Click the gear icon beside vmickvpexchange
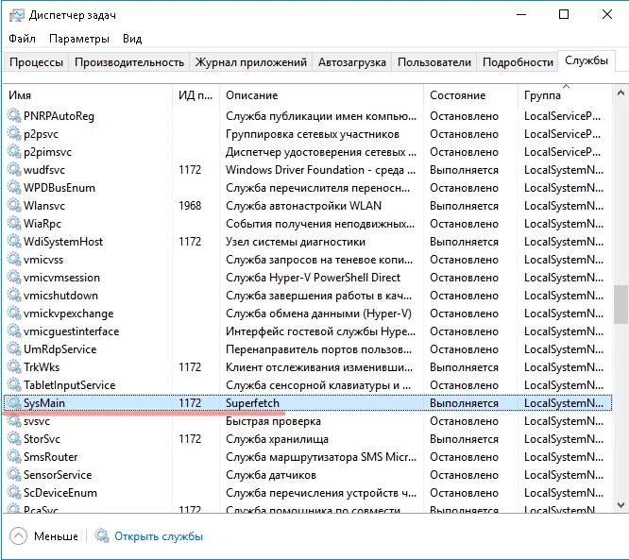Screen dimensions: 629x560 point(14,314)
